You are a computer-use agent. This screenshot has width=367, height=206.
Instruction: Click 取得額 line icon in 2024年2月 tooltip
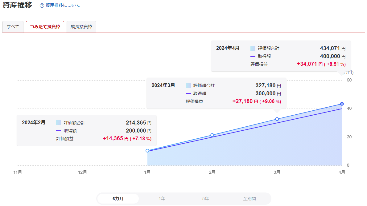pos(59,131)
